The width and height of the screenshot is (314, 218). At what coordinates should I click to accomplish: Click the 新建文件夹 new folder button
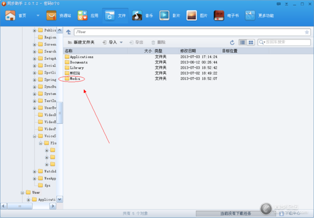pos(81,42)
